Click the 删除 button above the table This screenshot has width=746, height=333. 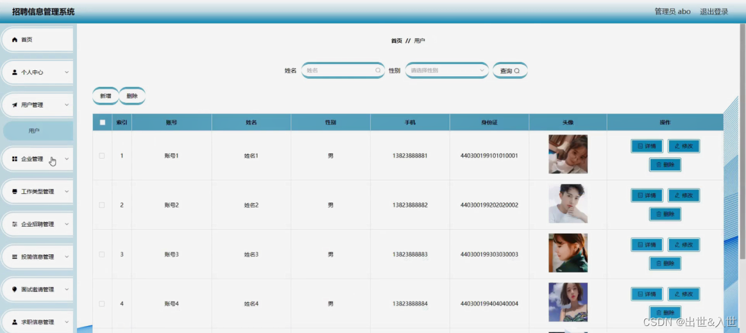tap(132, 96)
